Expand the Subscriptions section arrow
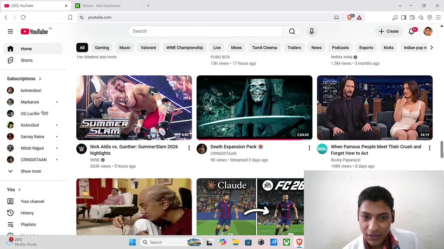Image resolution: width=444 pixels, height=249 pixels. click(40, 79)
